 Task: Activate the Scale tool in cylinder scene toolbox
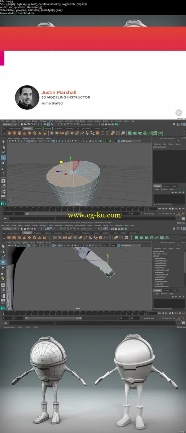point(3,169)
